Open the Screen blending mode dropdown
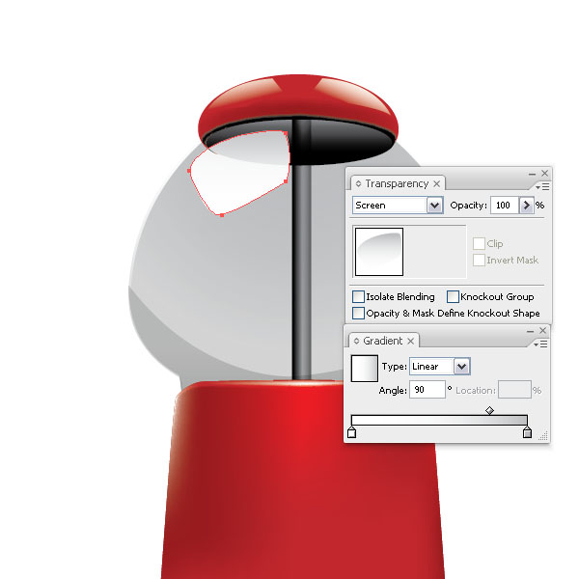579x579 pixels. 434,206
